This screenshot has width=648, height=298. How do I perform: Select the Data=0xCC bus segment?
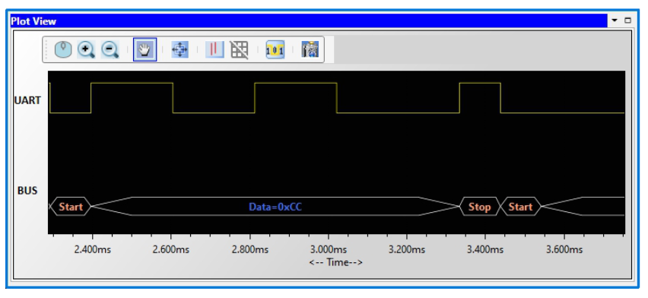pyautogui.click(x=275, y=207)
